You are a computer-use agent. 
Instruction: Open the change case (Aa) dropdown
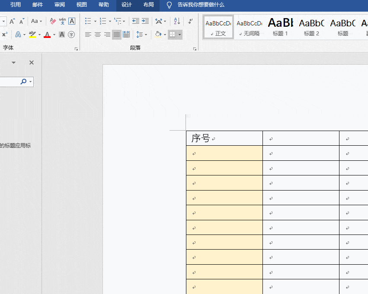[x=37, y=21]
